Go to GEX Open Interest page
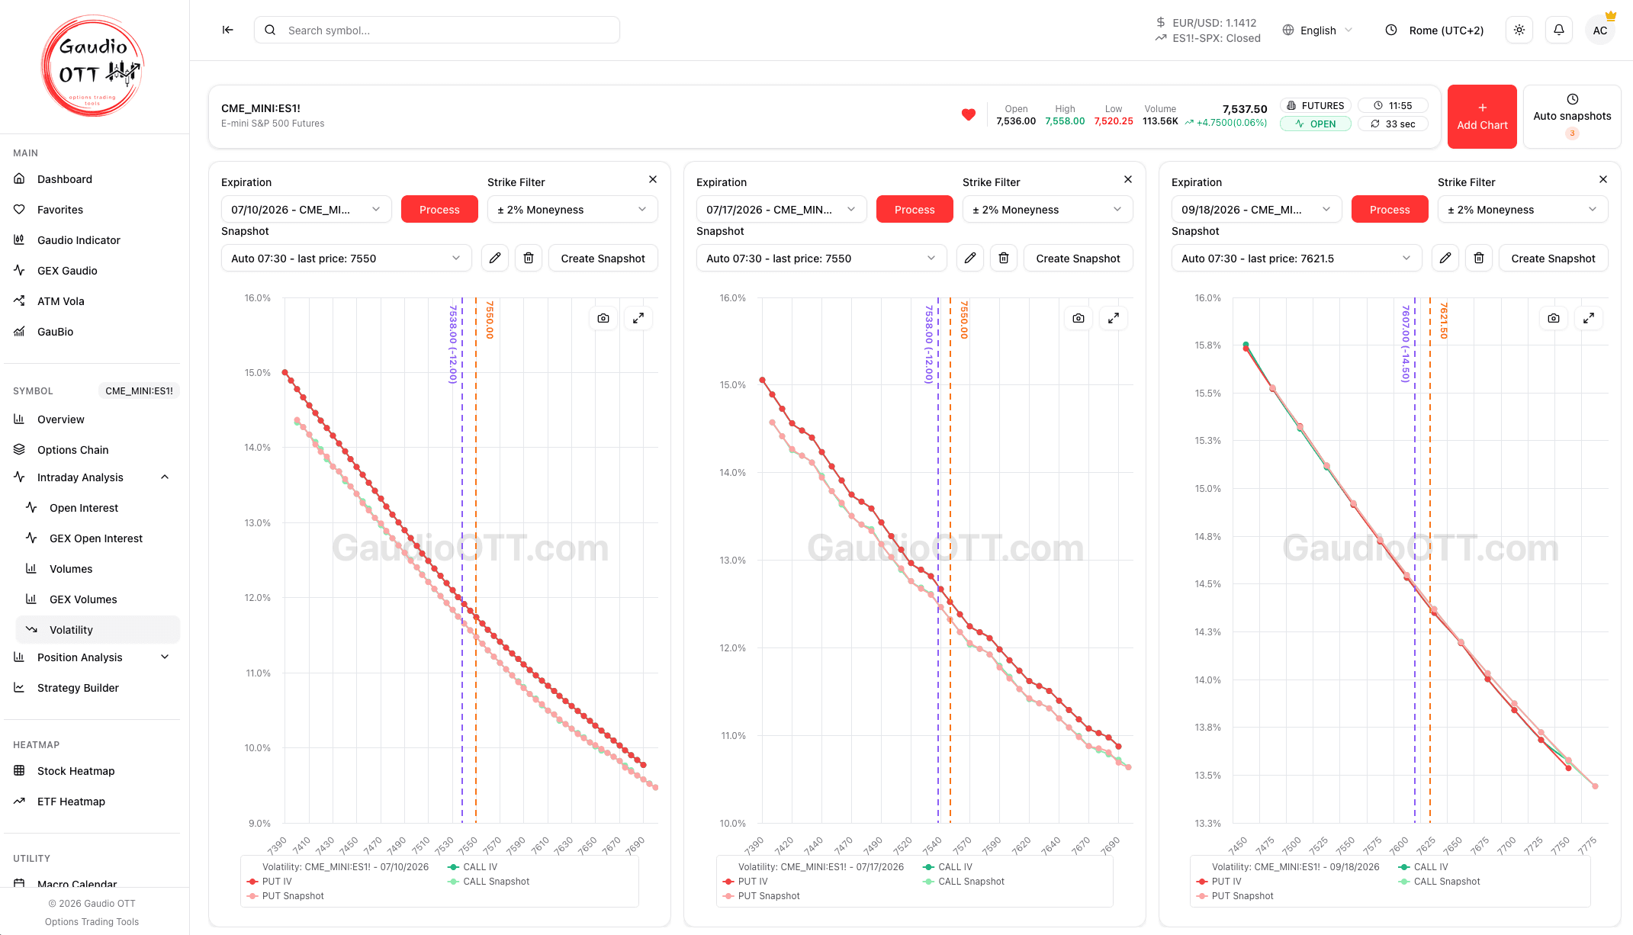 tap(98, 538)
